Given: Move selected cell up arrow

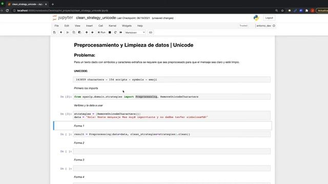Looking at the screenshot, I should [x=87, y=32].
